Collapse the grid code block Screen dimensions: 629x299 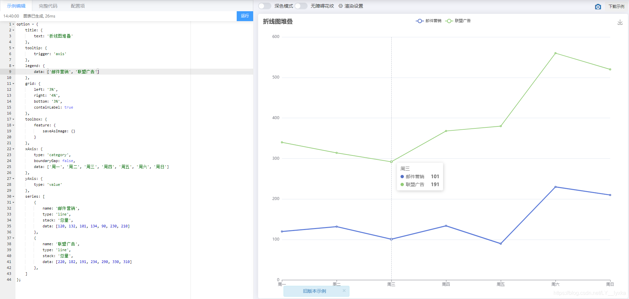(13, 83)
